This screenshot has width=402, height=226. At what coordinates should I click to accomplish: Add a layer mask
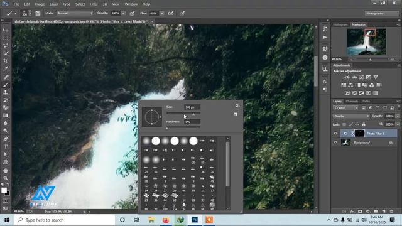[x=360, y=212]
